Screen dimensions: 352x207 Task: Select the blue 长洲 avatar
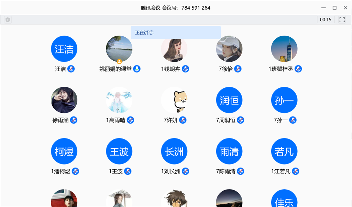174,151
